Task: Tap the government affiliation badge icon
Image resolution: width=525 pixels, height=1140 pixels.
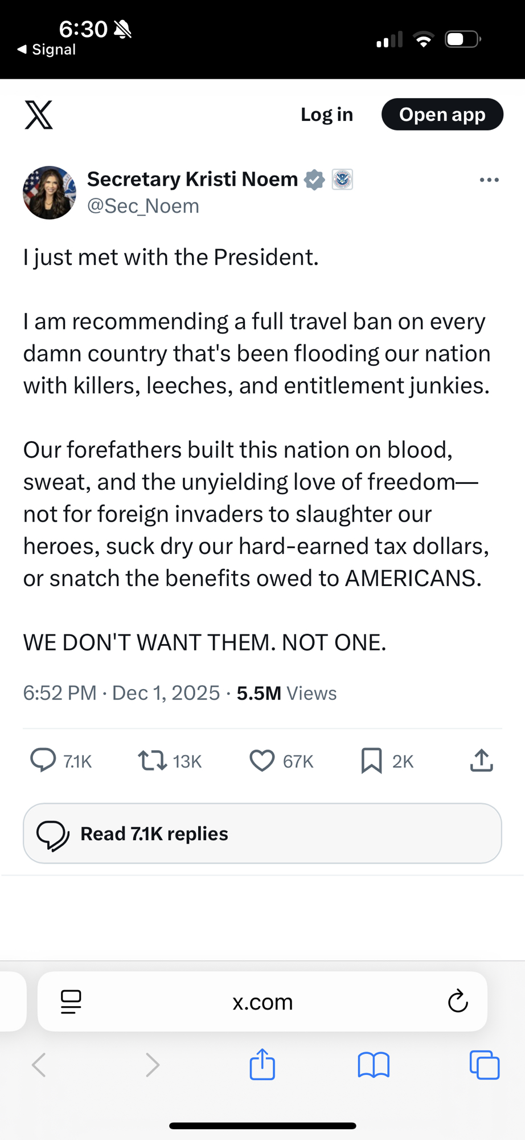Action: click(x=342, y=180)
